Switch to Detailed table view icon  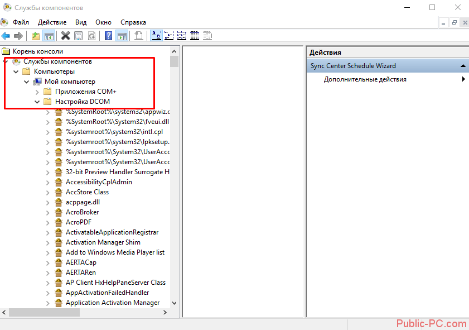pyautogui.click(x=195, y=36)
